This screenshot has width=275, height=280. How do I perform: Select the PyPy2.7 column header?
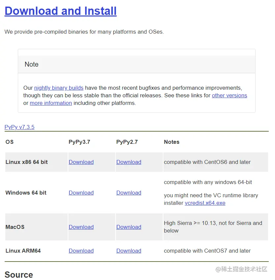coord(127,142)
